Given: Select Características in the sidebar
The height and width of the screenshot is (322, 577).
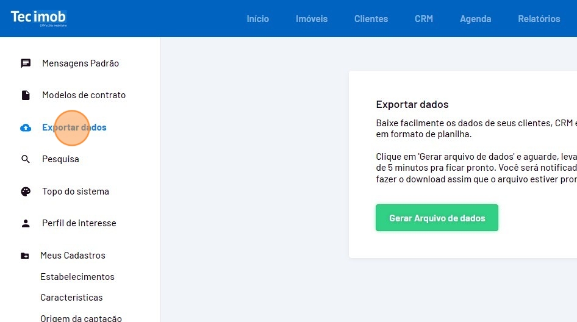Looking at the screenshot, I should [71, 298].
